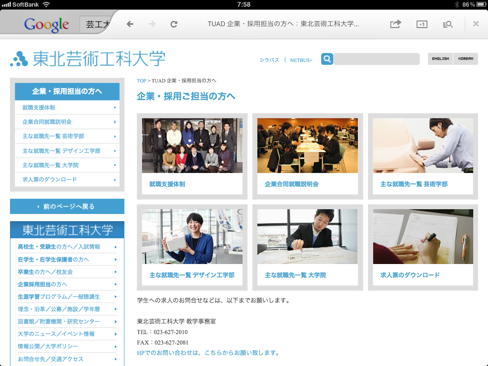Image resolution: width=488 pixels, height=366 pixels.
Task: Click card caption 就職支援体制
Action: pos(167,184)
